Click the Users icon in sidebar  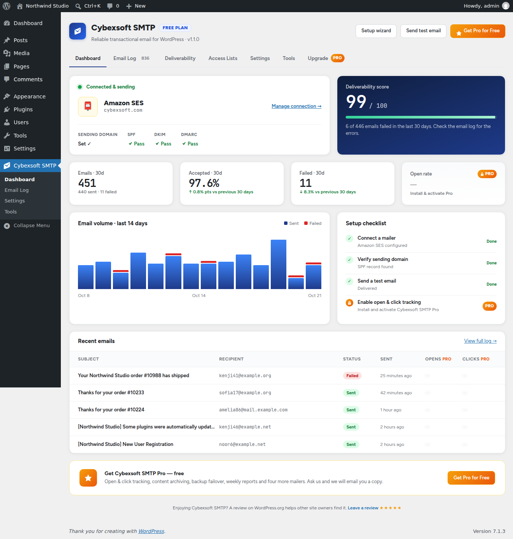(x=7, y=122)
